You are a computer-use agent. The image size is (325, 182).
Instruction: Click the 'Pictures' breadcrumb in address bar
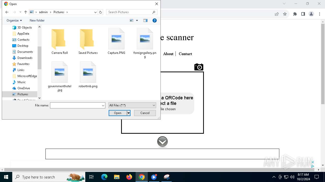[x=59, y=12]
